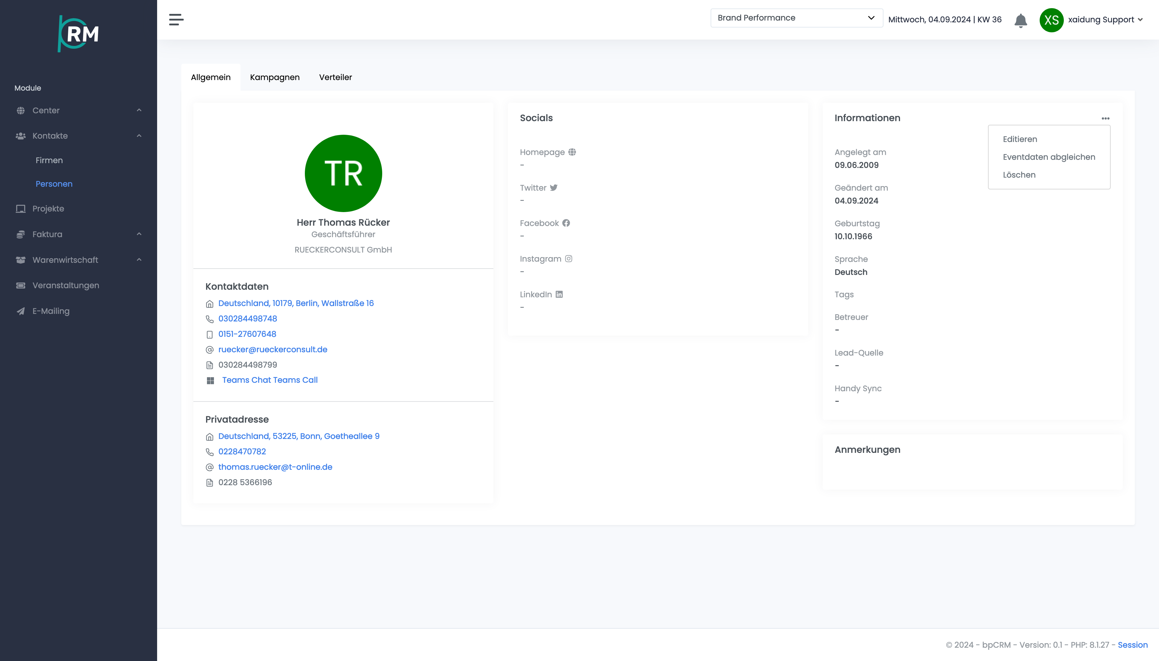This screenshot has width=1159, height=661.
Task: Click the LinkedIn icon in Socials
Action: (559, 294)
